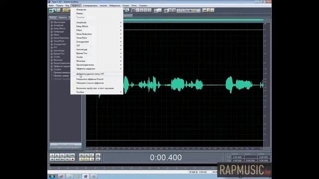Choose Инверсия in the Effects menu
319x179 pixels.
tap(97, 9)
